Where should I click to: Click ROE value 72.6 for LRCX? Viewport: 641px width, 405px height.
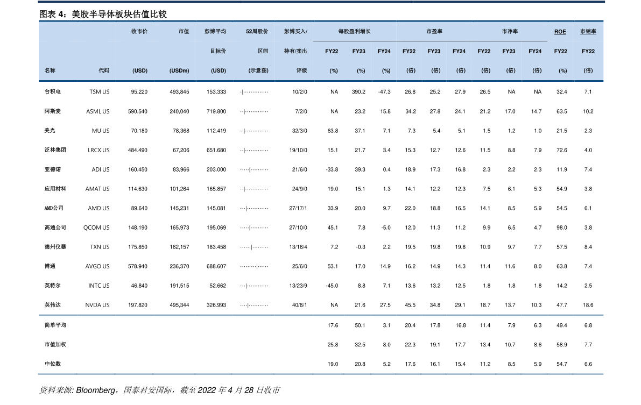562,151
